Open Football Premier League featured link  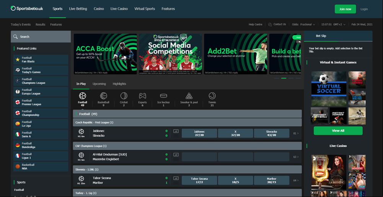[x=41, y=103]
